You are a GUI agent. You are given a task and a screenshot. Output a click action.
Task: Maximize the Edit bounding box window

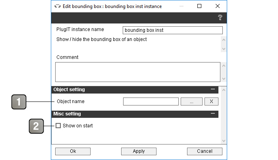199,6
